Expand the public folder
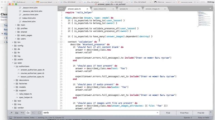215x120 pixels. pos(13,59)
